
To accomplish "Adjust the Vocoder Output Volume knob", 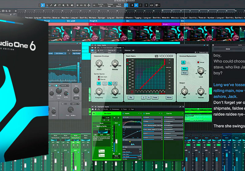I will [201, 91].
